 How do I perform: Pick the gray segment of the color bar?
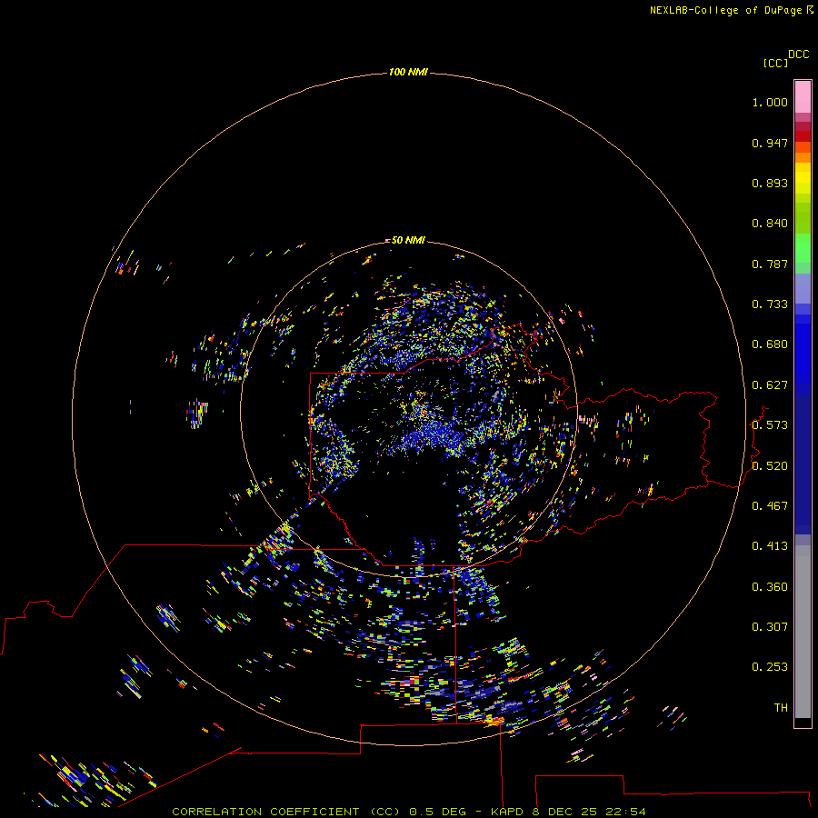point(803,632)
